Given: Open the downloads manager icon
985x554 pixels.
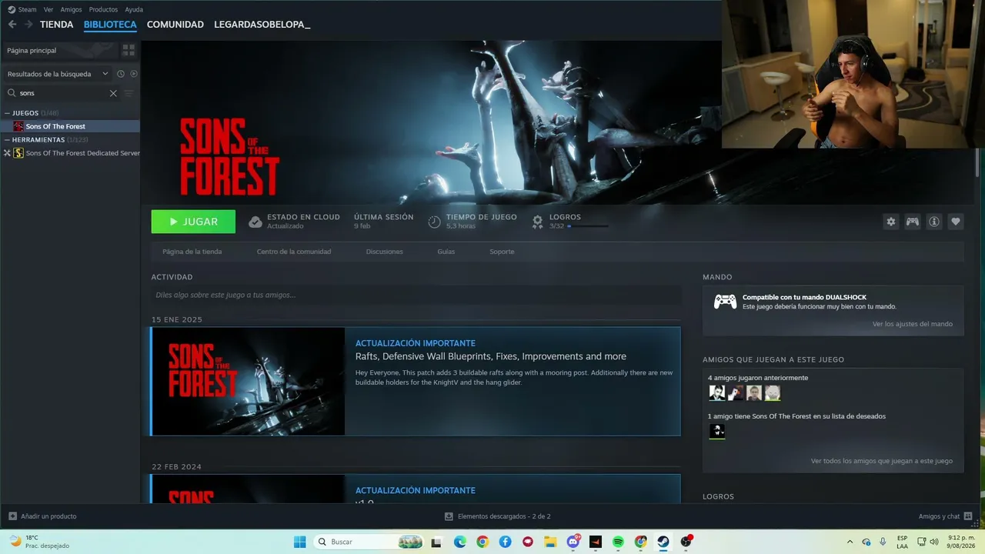Looking at the screenshot, I should [449, 516].
